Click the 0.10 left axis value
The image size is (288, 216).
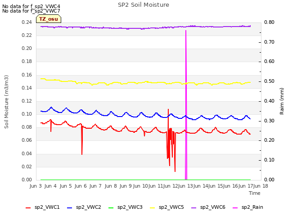(27, 114)
